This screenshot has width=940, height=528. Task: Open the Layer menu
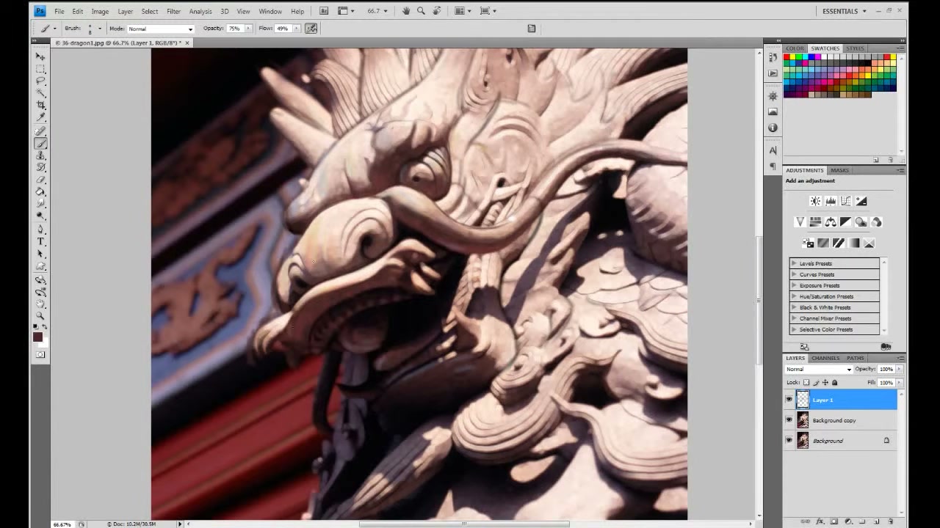pyautogui.click(x=125, y=11)
